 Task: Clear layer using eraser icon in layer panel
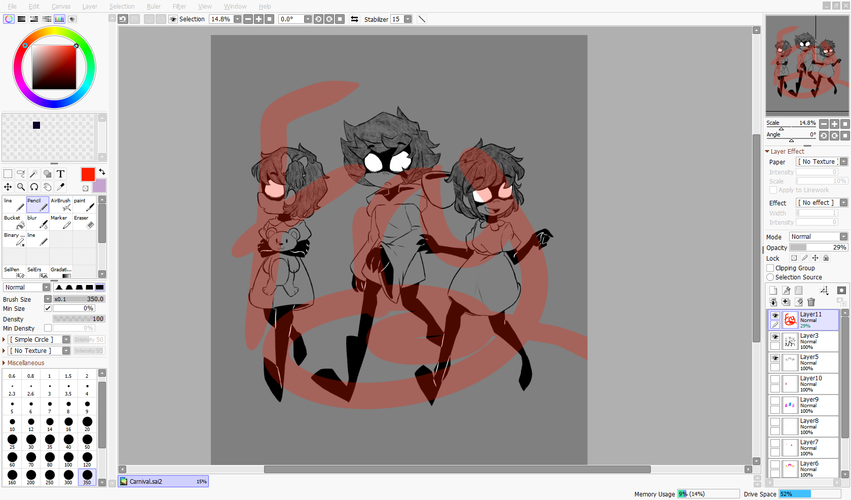(x=799, y=302)
